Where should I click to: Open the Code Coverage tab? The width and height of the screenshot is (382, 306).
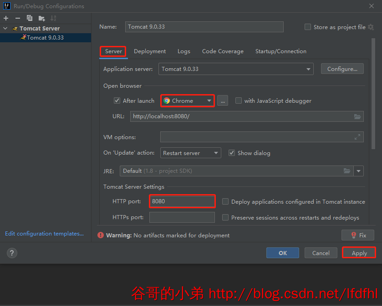click(223, 51)
